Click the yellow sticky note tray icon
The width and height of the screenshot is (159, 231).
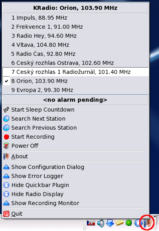click(119, 223)
